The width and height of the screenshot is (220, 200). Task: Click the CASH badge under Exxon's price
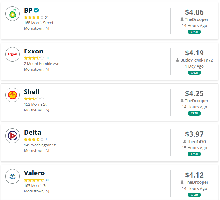point(194,73)
